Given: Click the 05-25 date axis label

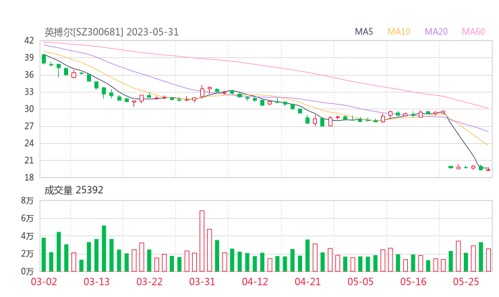Looking at the screenshot, I should [466, 281].
